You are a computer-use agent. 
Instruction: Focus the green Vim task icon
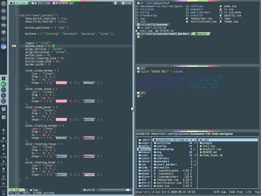point(4,84)
